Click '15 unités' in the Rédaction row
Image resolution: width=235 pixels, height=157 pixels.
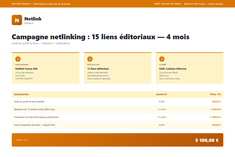tap(162, 109)
